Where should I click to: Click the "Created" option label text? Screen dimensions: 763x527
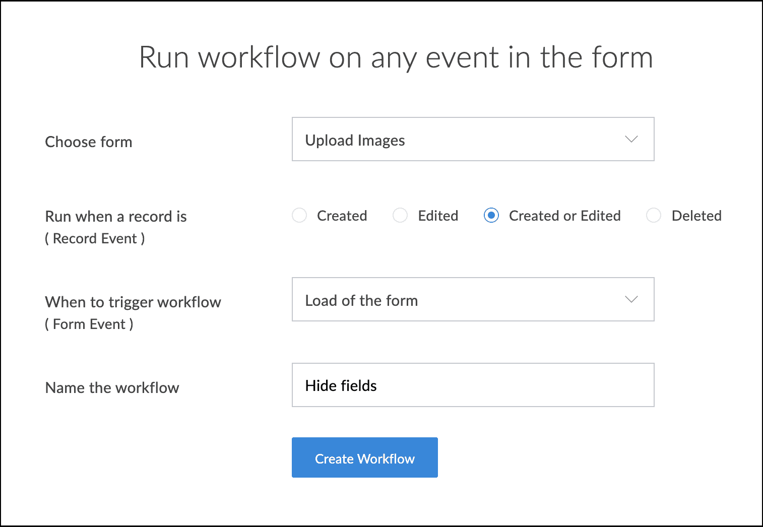point(342,216)
